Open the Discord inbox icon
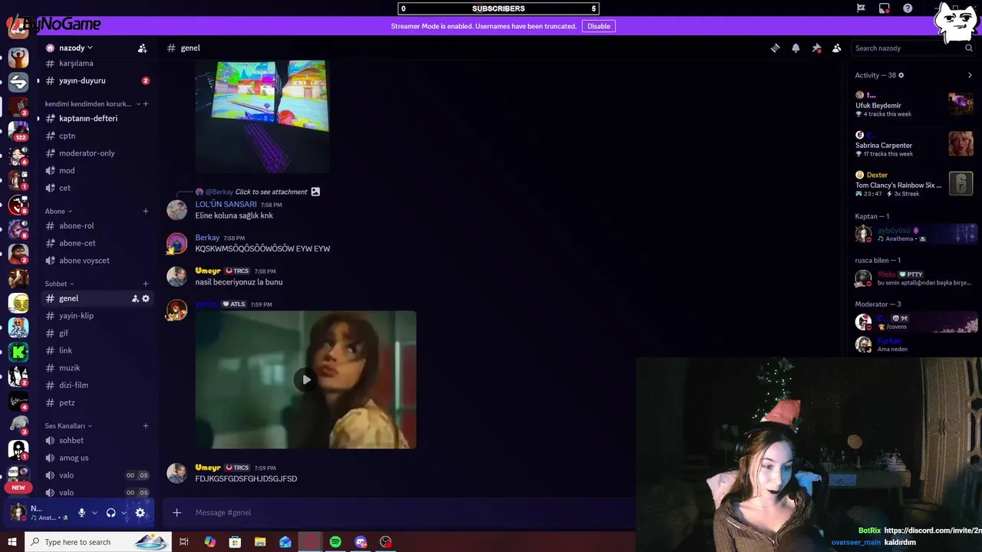Screen dimensions: 982x552 coord(884,8)
